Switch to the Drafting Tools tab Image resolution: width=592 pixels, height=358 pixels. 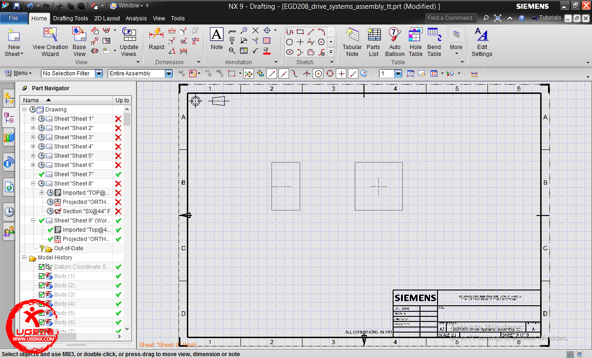[x=70, y=19]
